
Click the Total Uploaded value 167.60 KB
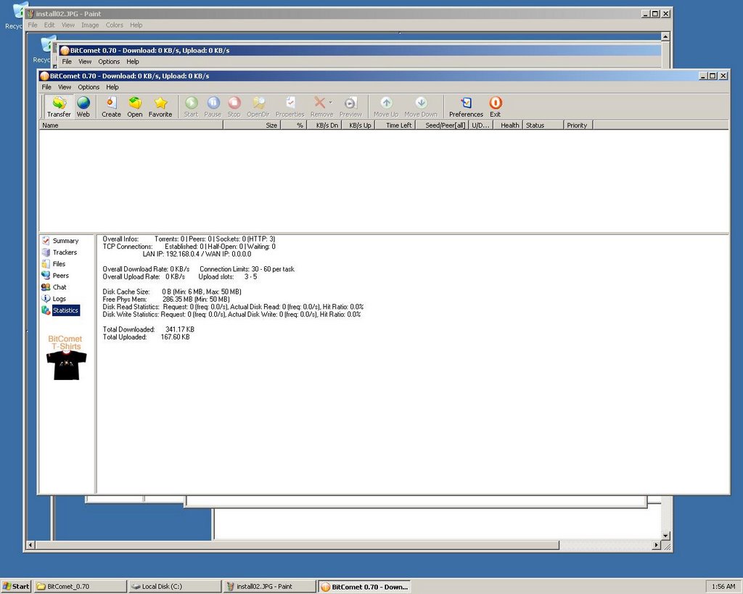point(176,337)
